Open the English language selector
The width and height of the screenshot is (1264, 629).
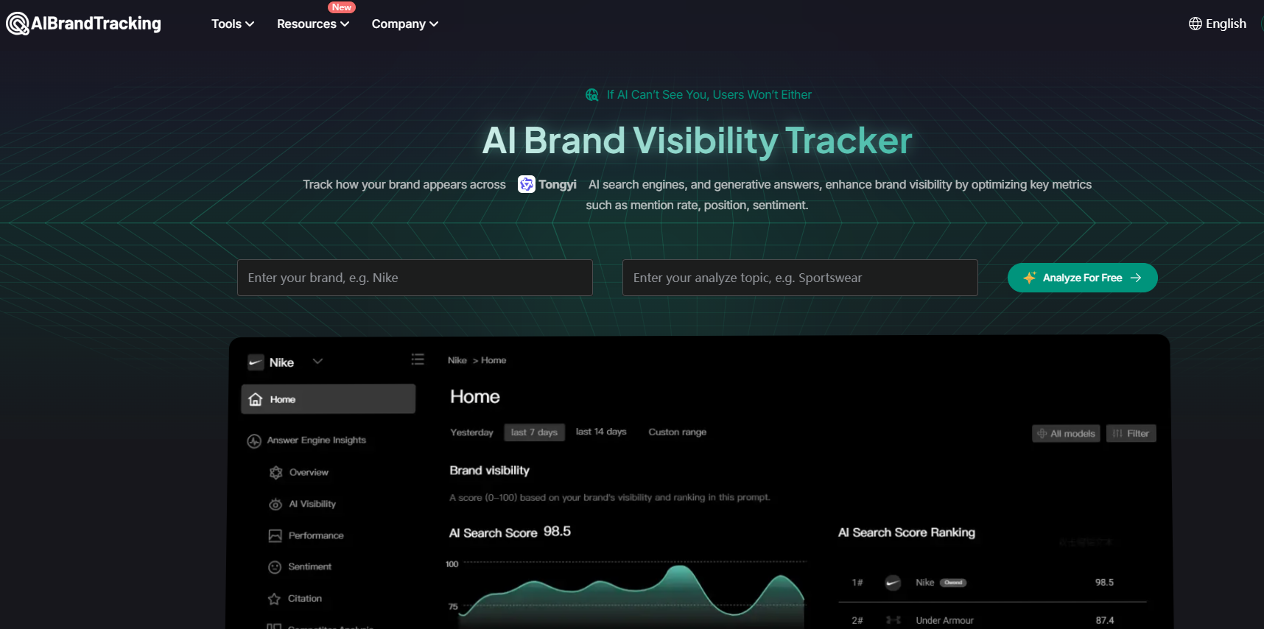click(1218, 24)
